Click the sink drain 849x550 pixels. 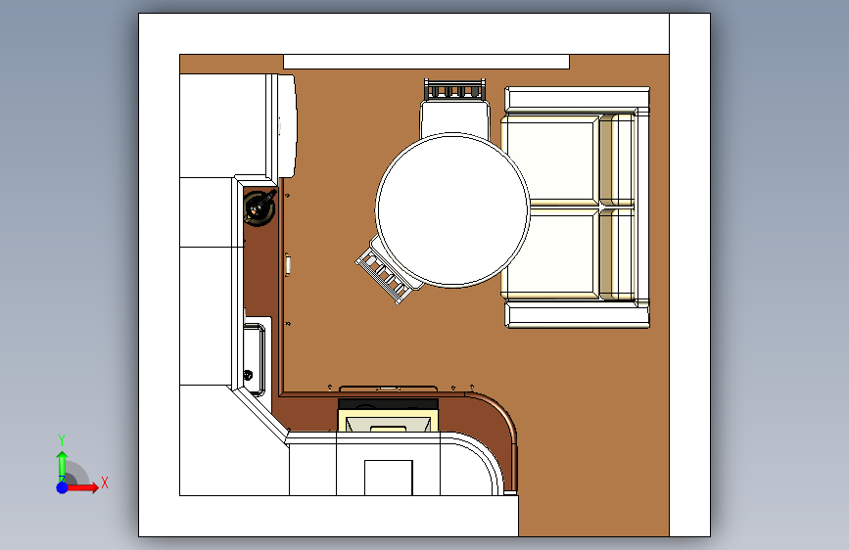click(x=248, y=375)
